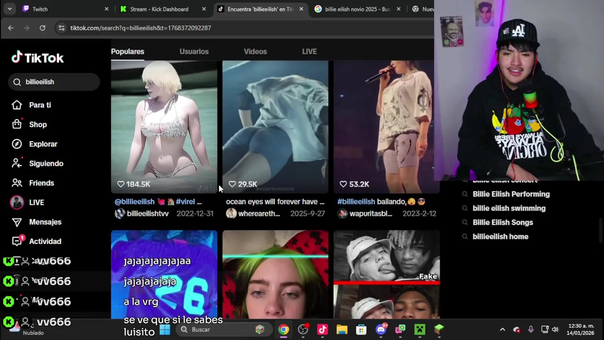Select the Videos tab

pos(255,51)
